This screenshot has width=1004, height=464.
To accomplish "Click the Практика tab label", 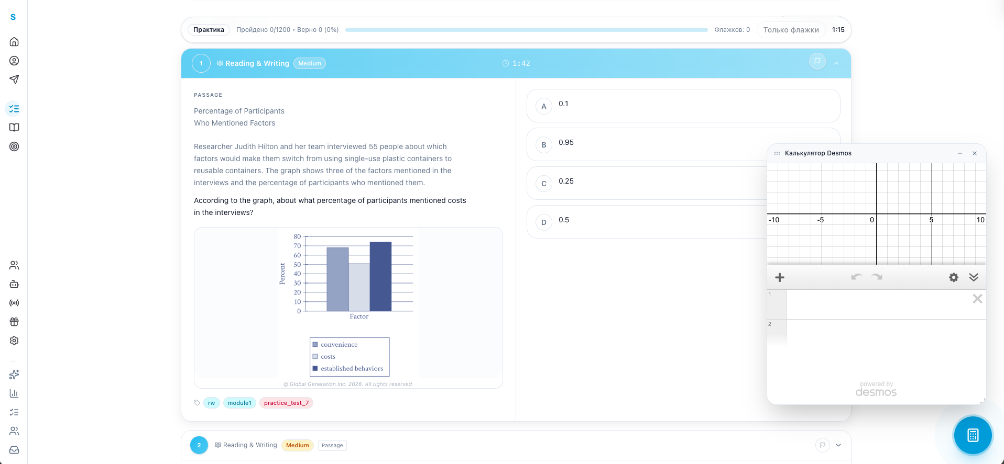I will click(209, 30).
